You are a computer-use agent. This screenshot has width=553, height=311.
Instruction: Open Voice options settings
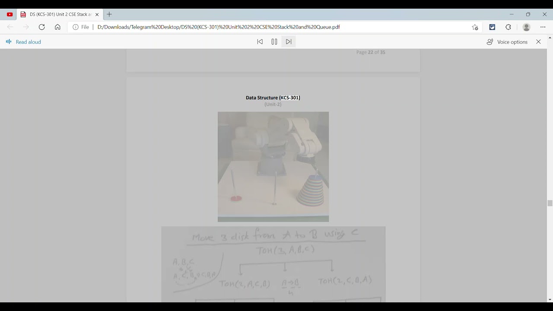point(507,42)
